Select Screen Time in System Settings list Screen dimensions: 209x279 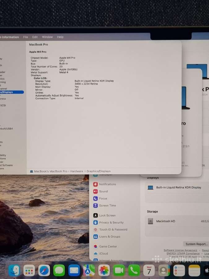point(107,206)
